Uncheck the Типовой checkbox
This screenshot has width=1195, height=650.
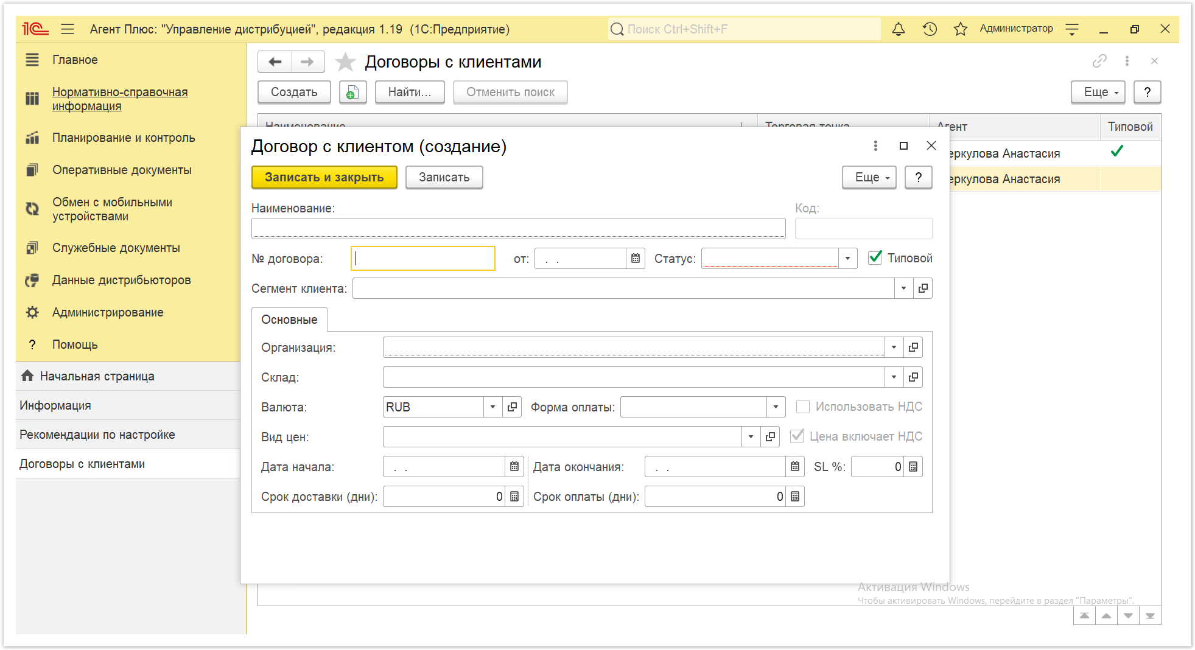875,257
